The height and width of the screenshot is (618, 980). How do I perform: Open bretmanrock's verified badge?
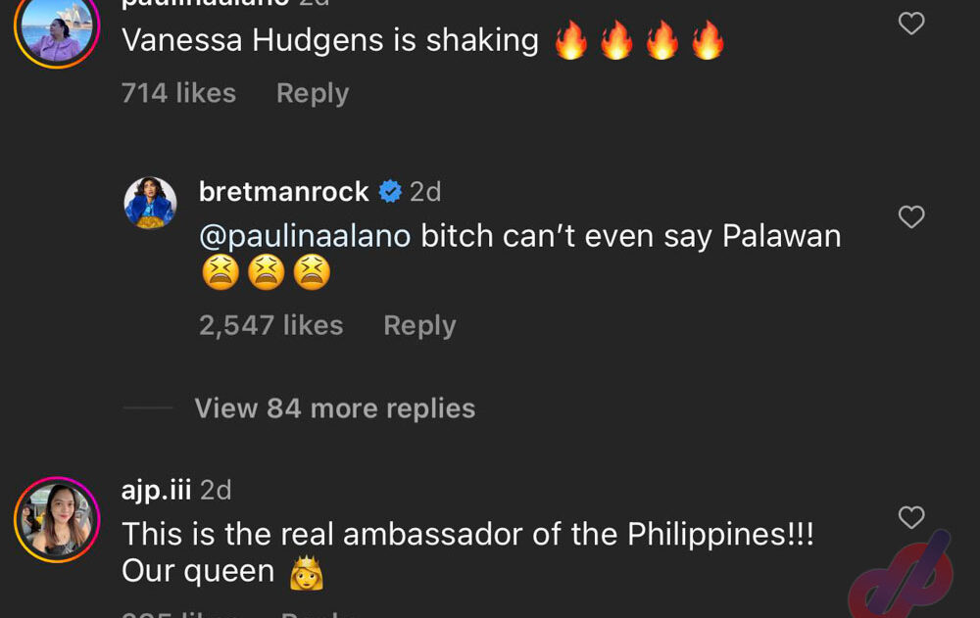point(390,191)
